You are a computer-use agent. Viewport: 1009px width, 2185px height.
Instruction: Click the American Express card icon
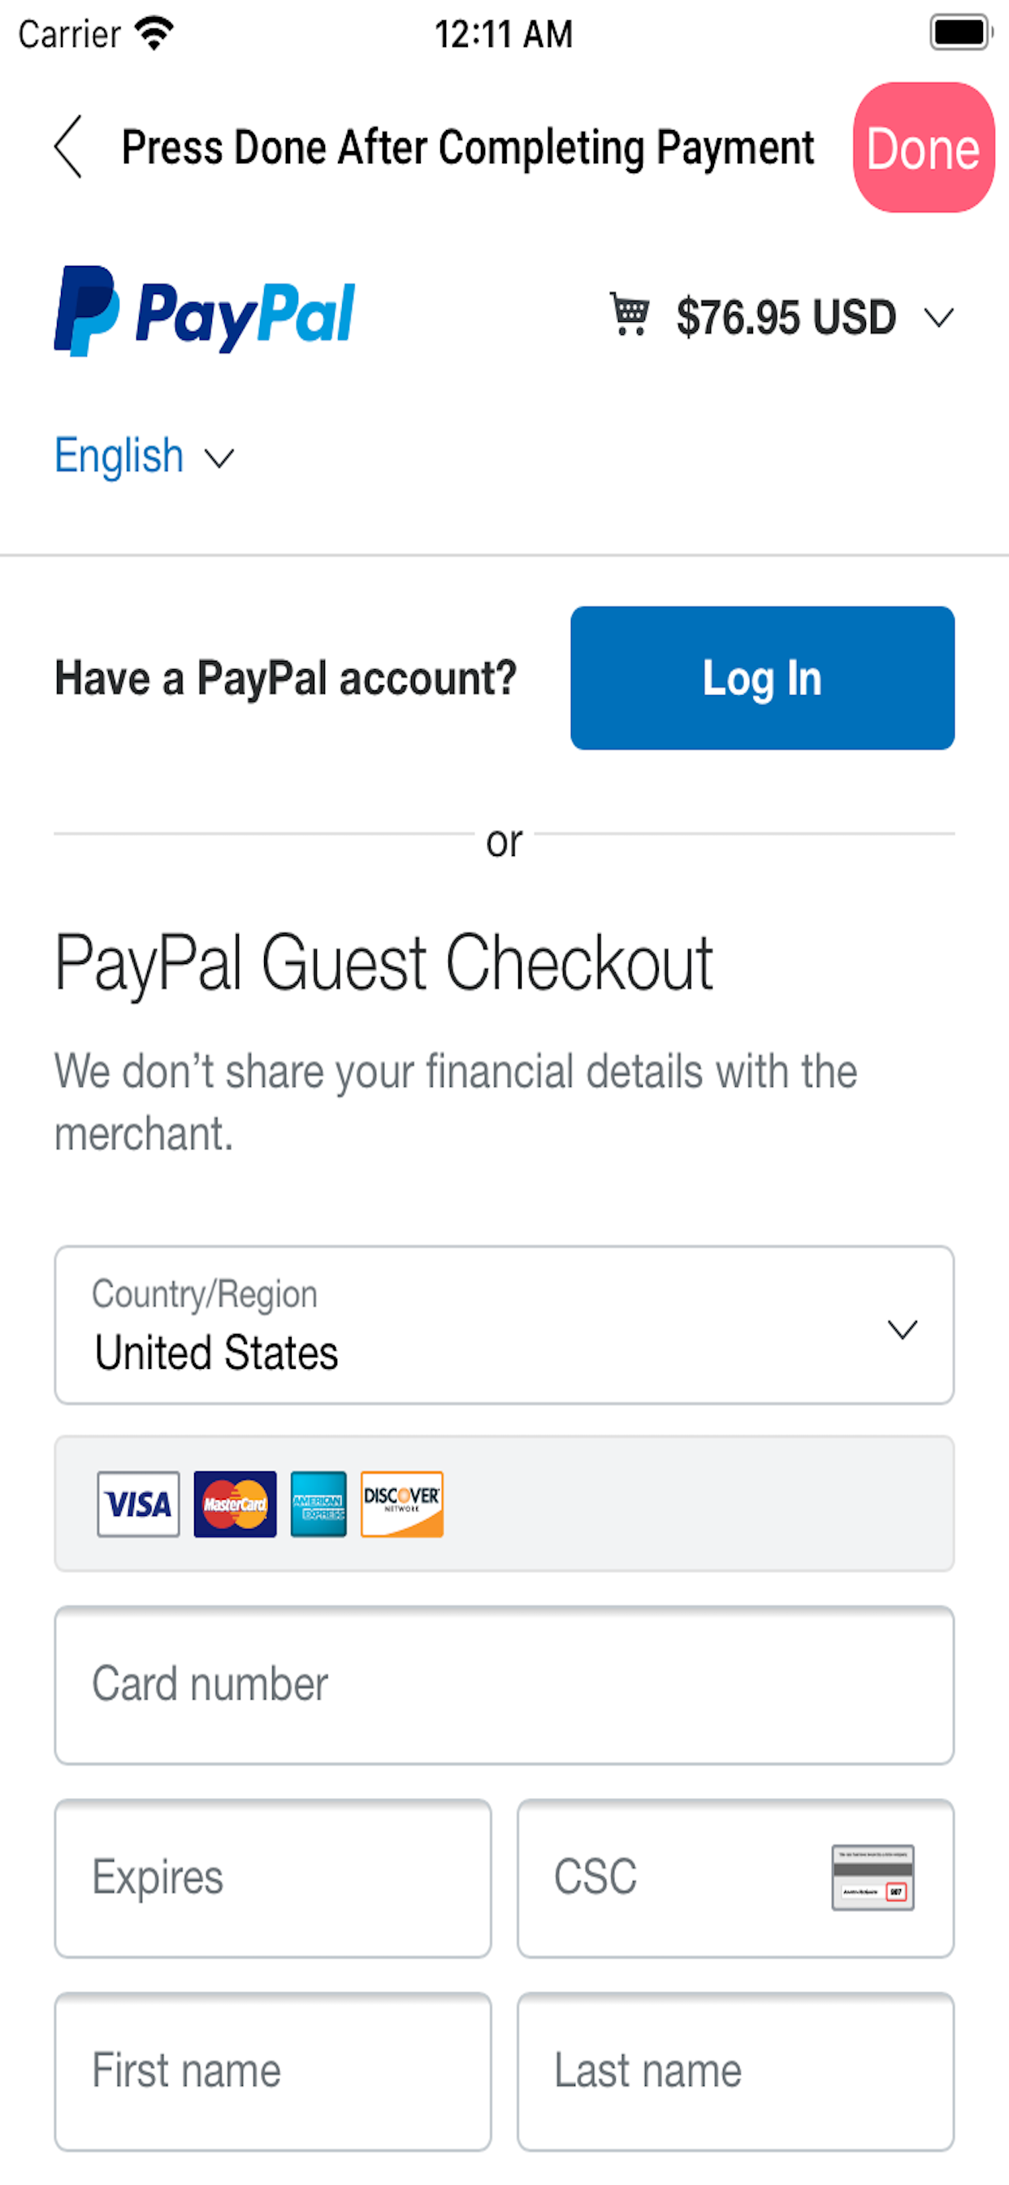318,1504
